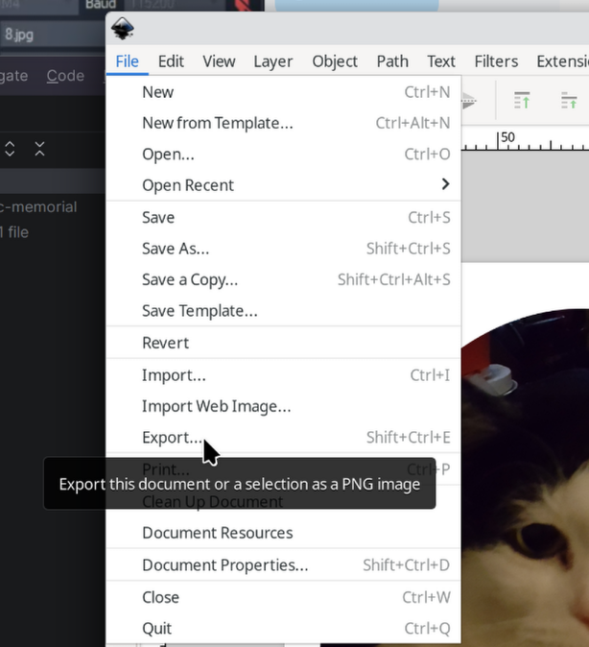Select Save a Copy… entry

pyautogui.click(x=283, y=279)
